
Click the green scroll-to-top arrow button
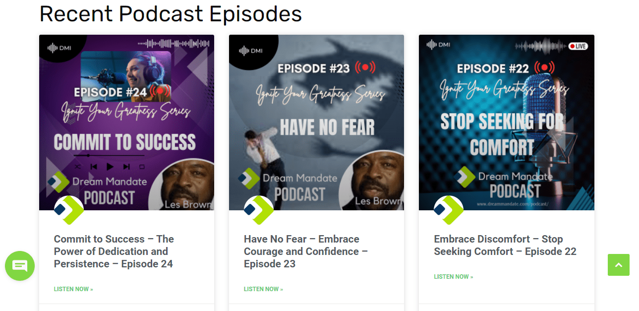click(x=619, y=265)
